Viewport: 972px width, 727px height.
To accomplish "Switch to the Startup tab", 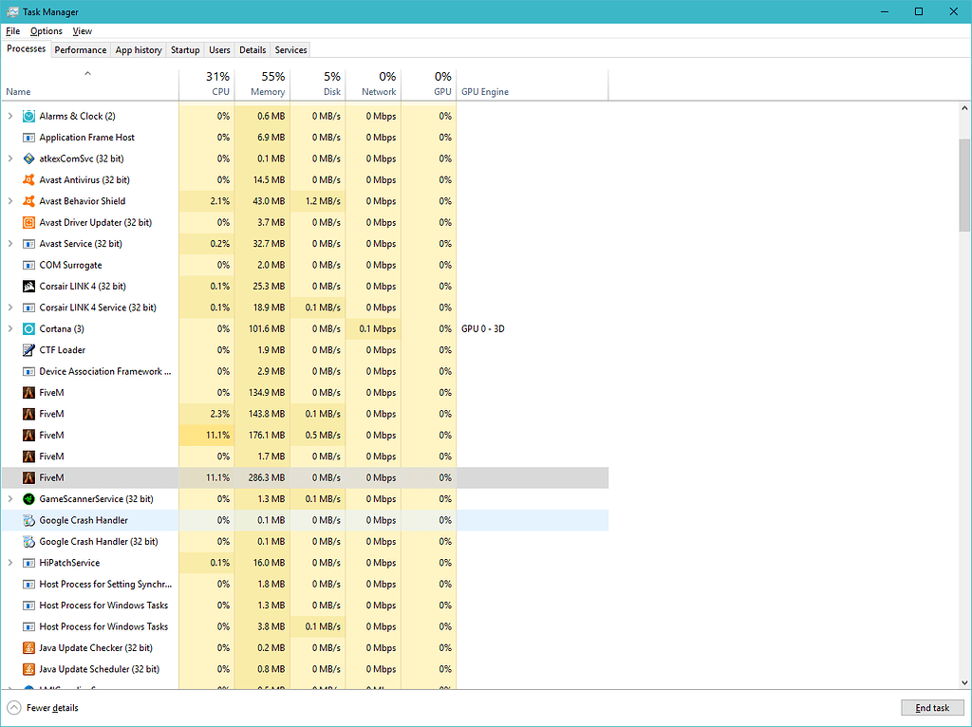I will click(184, 49).
